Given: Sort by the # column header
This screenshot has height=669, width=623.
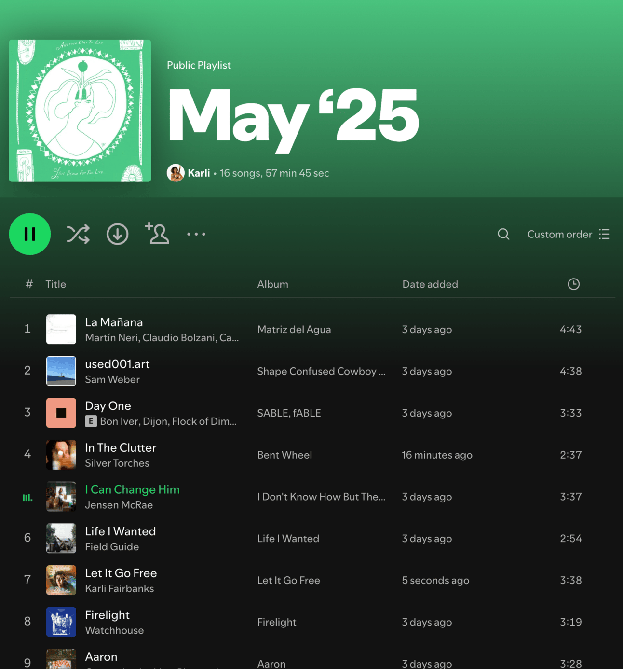Looking at the screenshot, I should point(29,284).
